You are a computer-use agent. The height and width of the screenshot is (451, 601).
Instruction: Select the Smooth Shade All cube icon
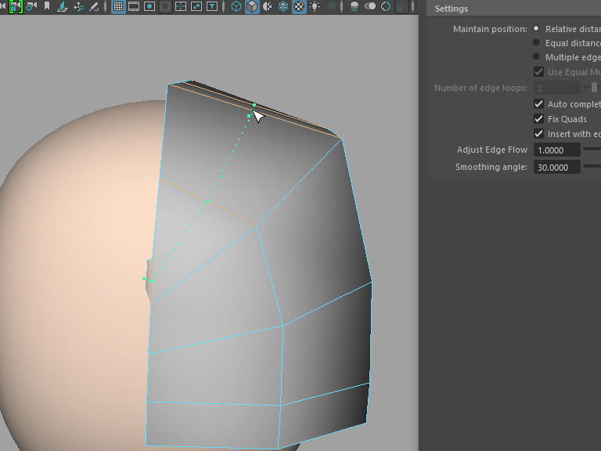pos(251,6)
